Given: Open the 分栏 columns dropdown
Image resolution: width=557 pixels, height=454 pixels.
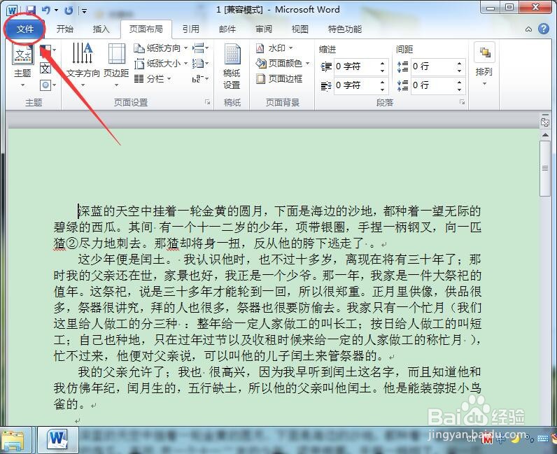Looking at the screenshot, I should (153, 79).
